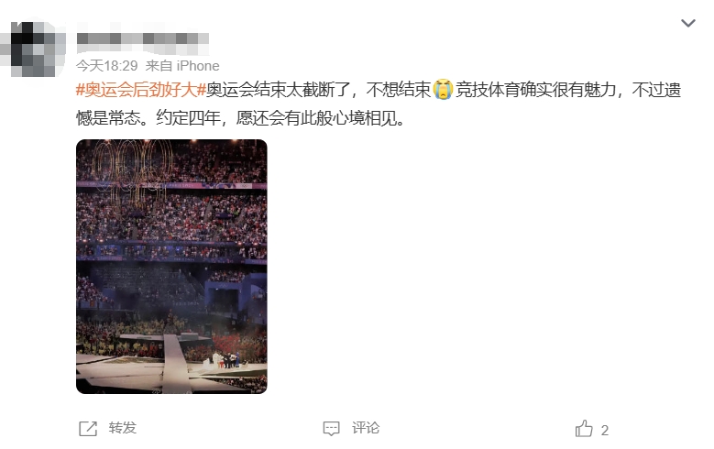This screenshot has height=449, width=714.
Task: Open the poster's blurred profile avatar
Action: coord(33,49)
